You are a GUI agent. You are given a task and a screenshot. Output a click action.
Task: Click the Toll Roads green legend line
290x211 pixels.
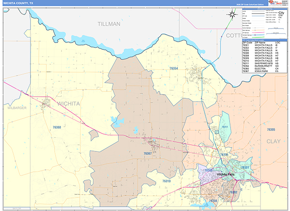[x=258, y=37]
